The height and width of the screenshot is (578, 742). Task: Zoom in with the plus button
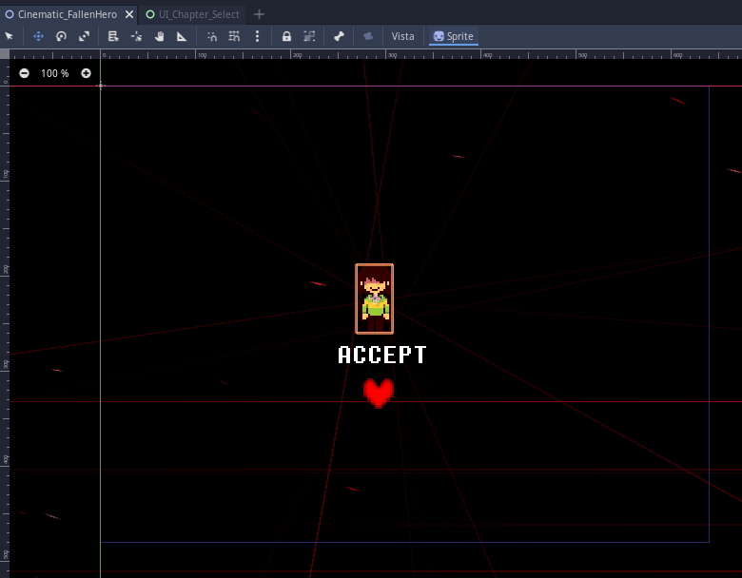[86, 73]
